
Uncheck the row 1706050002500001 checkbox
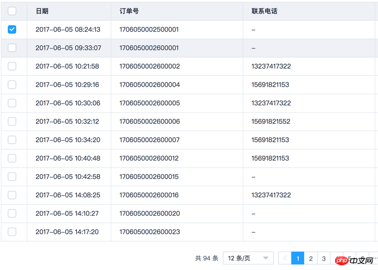(12, 29)
